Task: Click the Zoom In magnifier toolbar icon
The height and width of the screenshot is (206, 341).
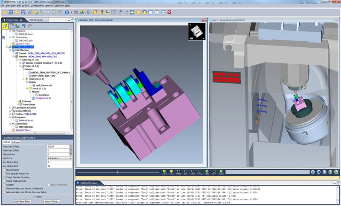Action: tap(120, 12)
